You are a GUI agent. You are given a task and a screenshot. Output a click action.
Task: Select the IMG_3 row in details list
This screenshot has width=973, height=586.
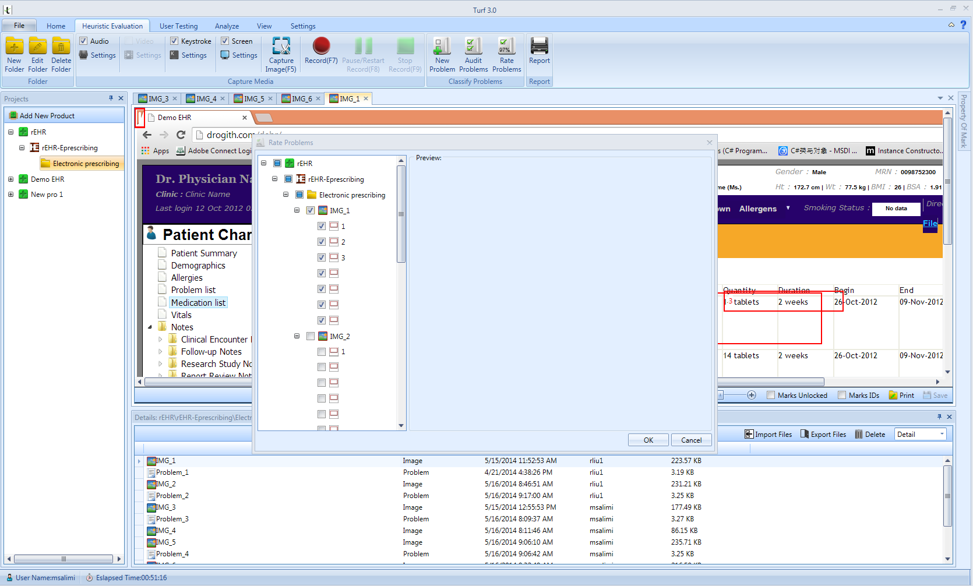coord(165,507)
